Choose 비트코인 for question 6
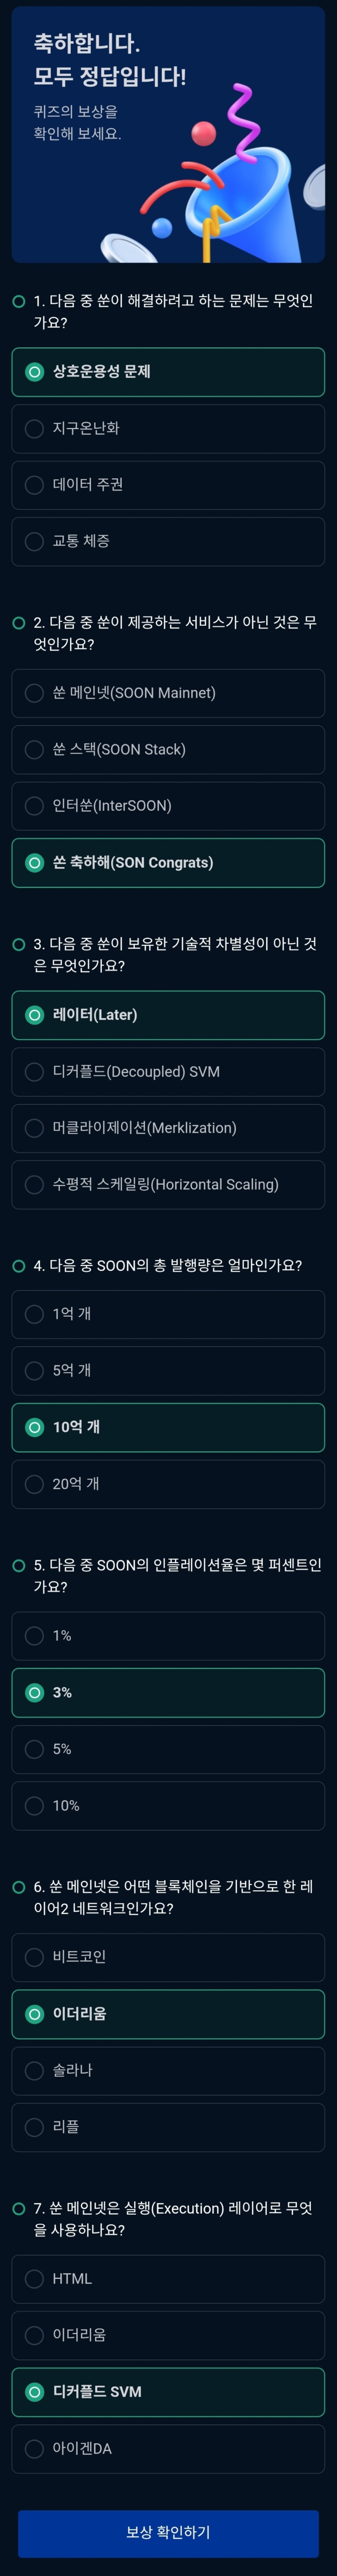337x2576 pixels. pyautogui.click(x=168, y=1957)
